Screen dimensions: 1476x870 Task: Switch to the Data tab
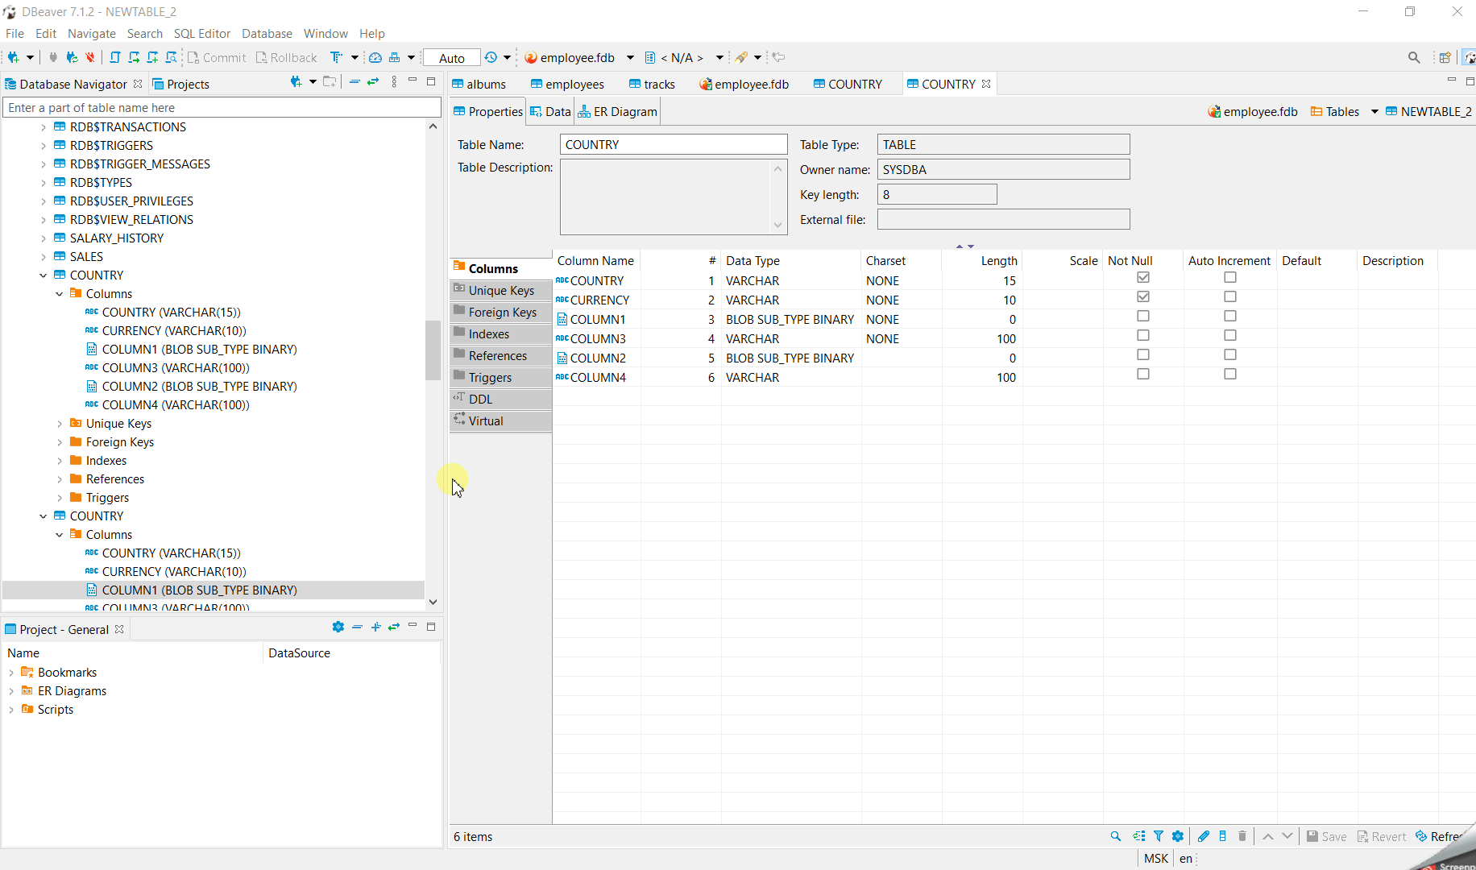pyautogui.click(x=550, y=112)
